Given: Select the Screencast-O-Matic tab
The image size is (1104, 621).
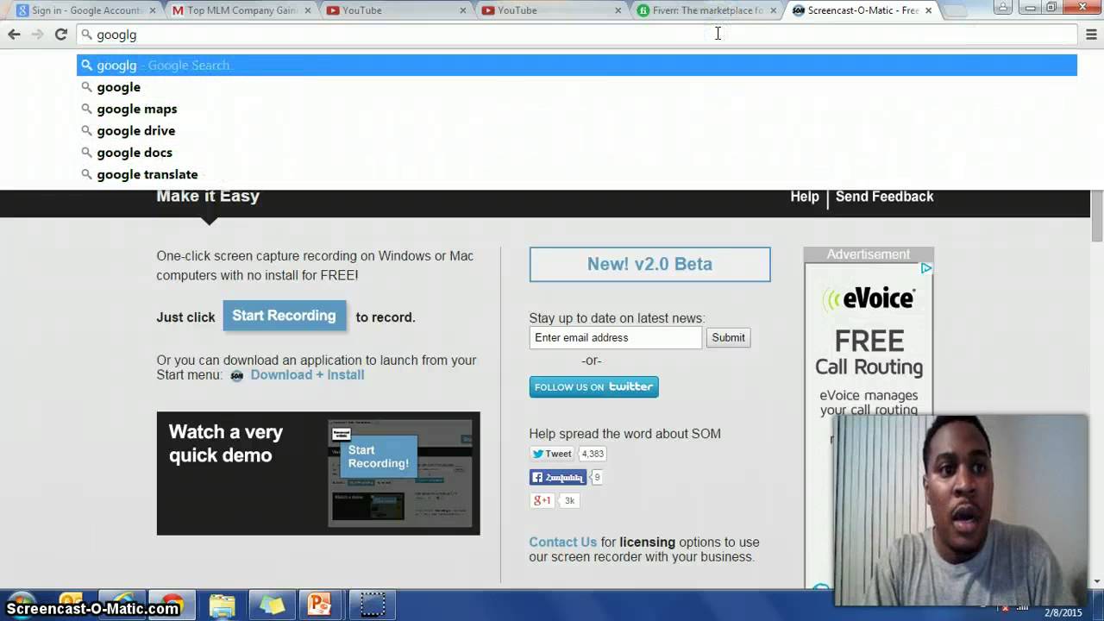Looking at the screenshot, I should click(x=862, y=10).
